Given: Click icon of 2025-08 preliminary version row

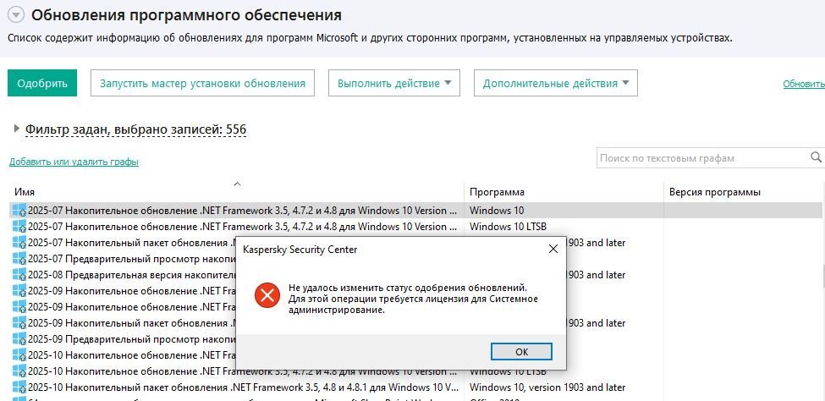Looking at the screenshot, I should coord(18,274).
